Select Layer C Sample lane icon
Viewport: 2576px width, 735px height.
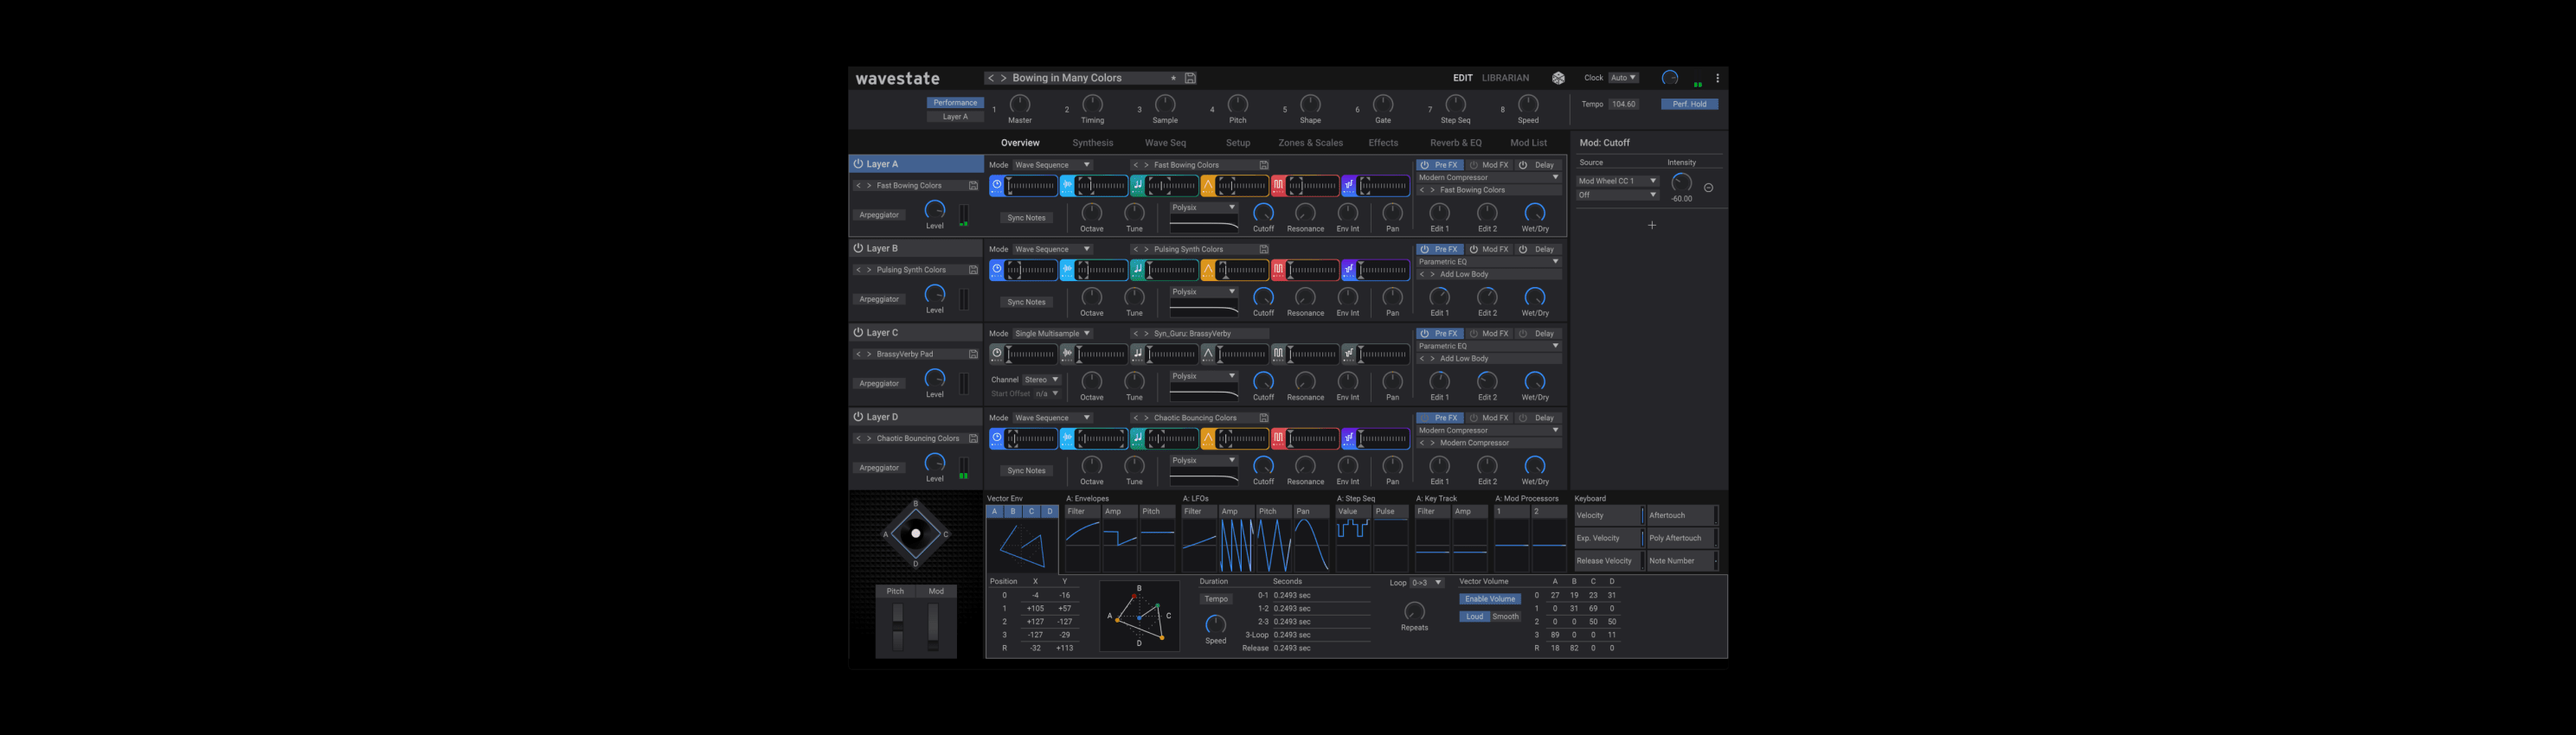click(x=1068, y=354)
